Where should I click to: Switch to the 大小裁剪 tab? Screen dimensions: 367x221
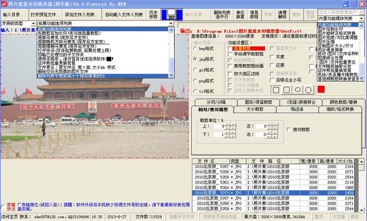[255, 109]
